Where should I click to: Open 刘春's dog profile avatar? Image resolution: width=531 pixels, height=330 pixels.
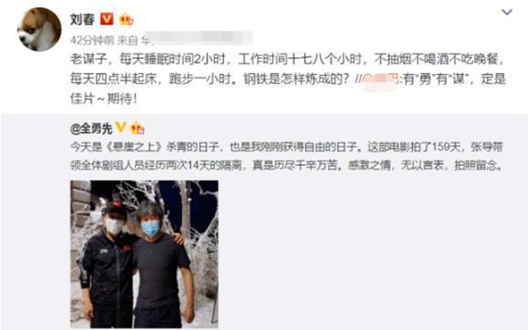[x=39, y=29]
